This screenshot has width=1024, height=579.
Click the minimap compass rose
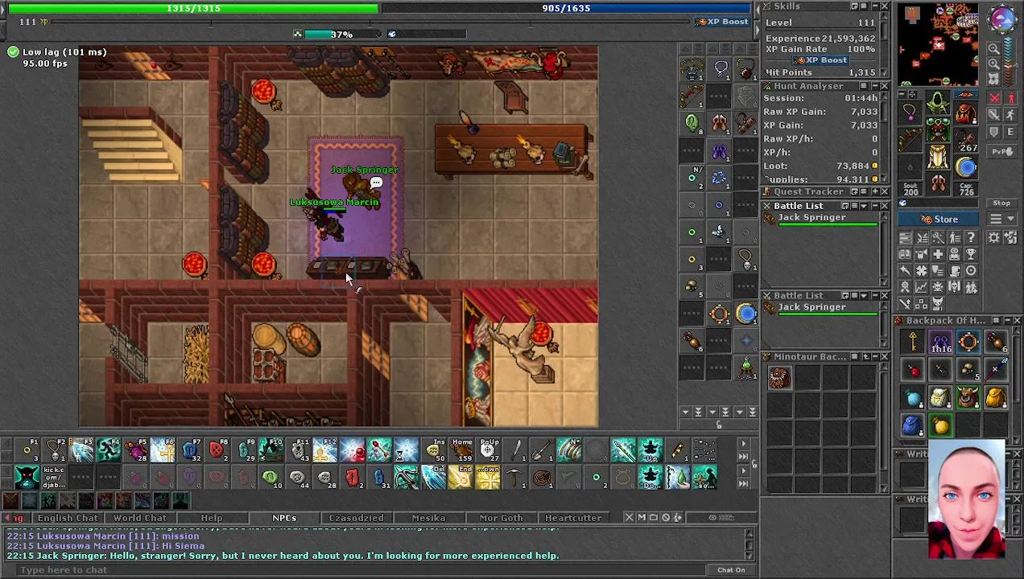pos(1001,18)
